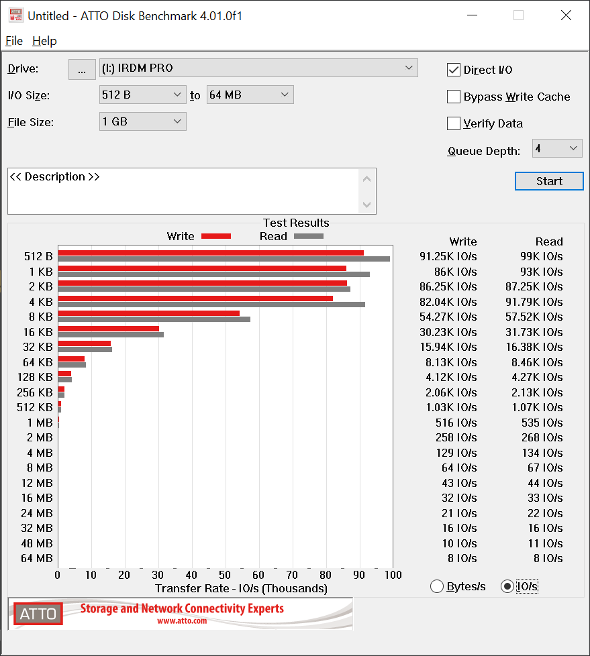Expand the Drive dropdown showing IRDM PRO
The height and width of the screenshot is (656, 590).
pyautogui.click(x=258, y=68)
